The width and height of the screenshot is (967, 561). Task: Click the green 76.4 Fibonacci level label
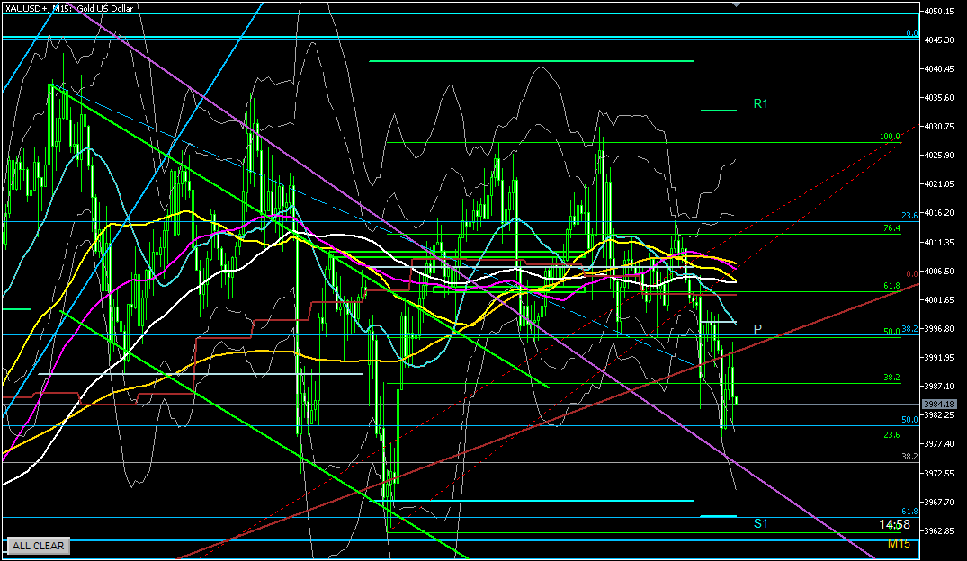point(891,228)
